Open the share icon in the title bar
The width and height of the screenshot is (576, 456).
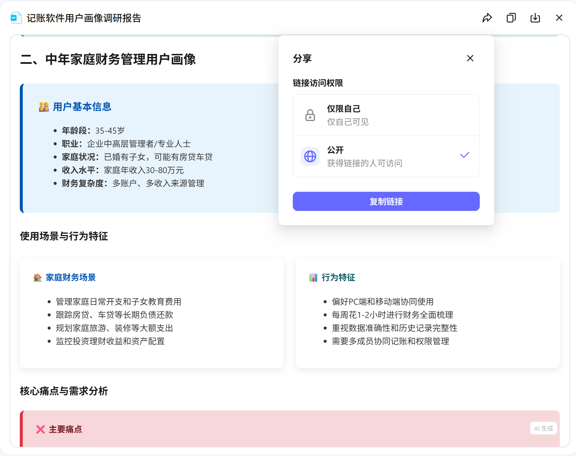[487, 18]
